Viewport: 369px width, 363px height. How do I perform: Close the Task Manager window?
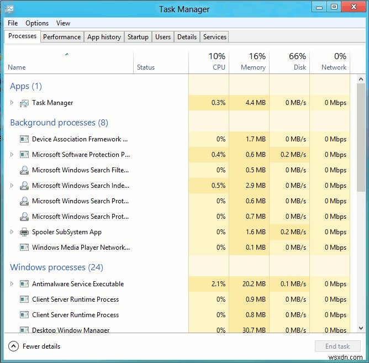[x=354, y=7]
